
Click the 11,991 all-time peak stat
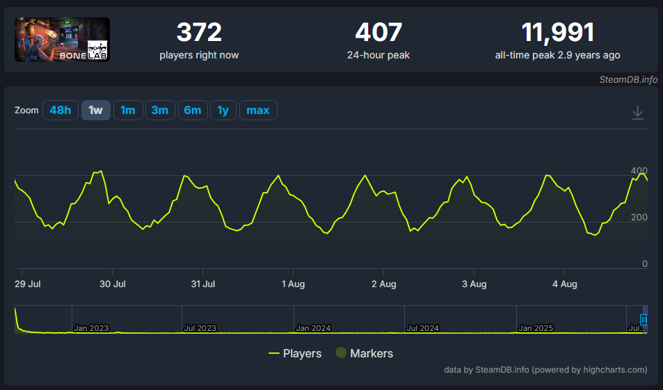(557, 40)
